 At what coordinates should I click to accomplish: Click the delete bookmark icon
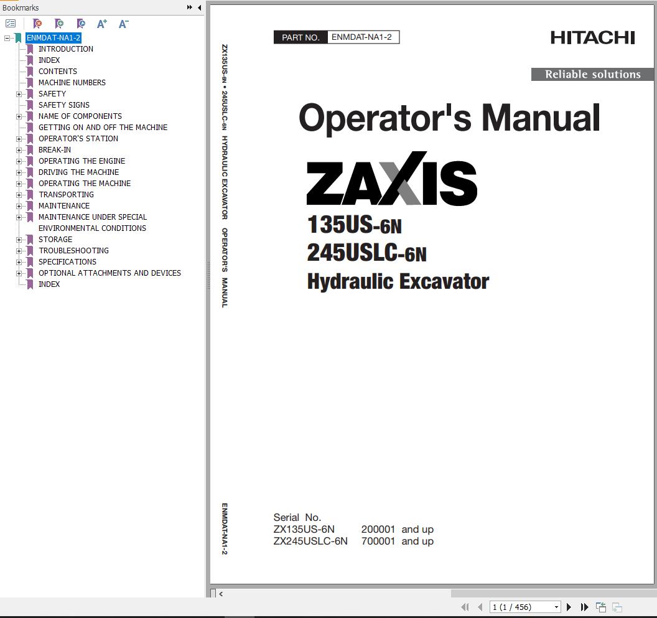click(37, 24)
